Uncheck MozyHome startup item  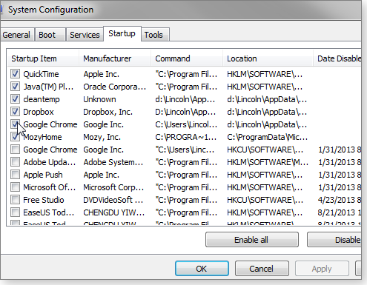(x=15, y=137)
